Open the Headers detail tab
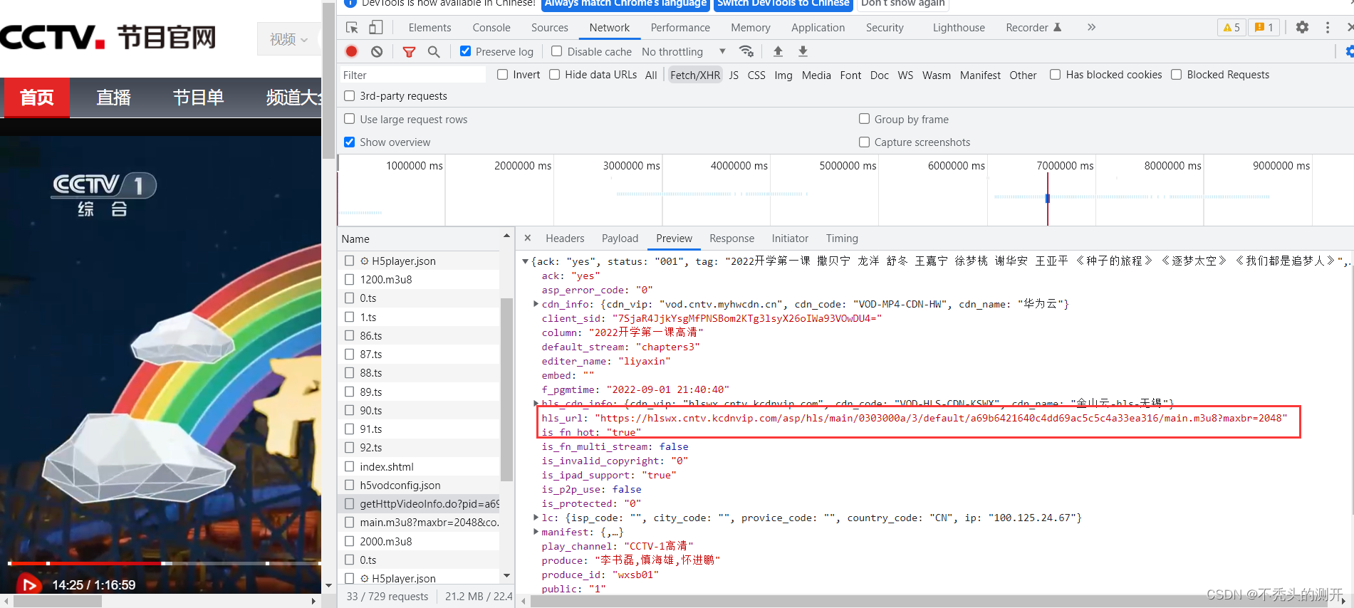 pos(565,239)
